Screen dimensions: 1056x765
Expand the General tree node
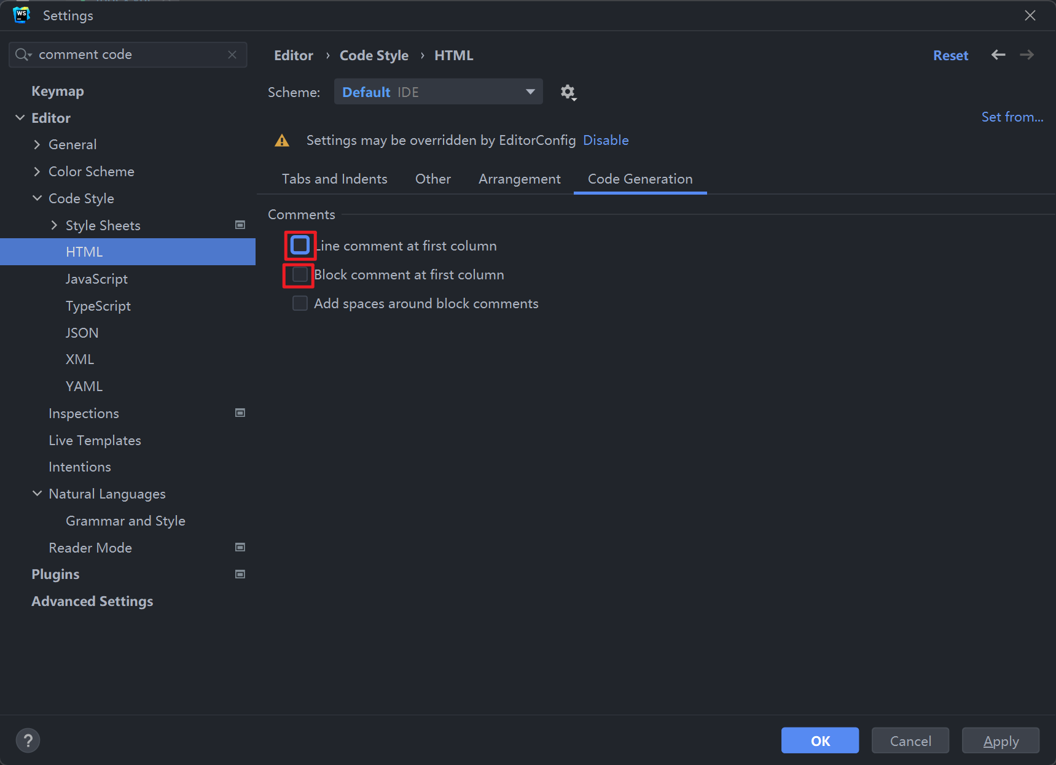37,145
